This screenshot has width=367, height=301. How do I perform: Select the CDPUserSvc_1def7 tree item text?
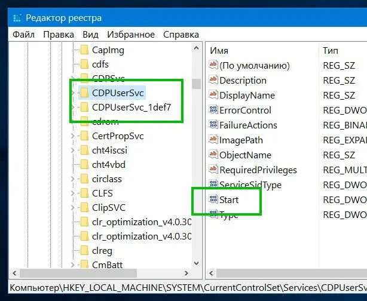[131, 107]
